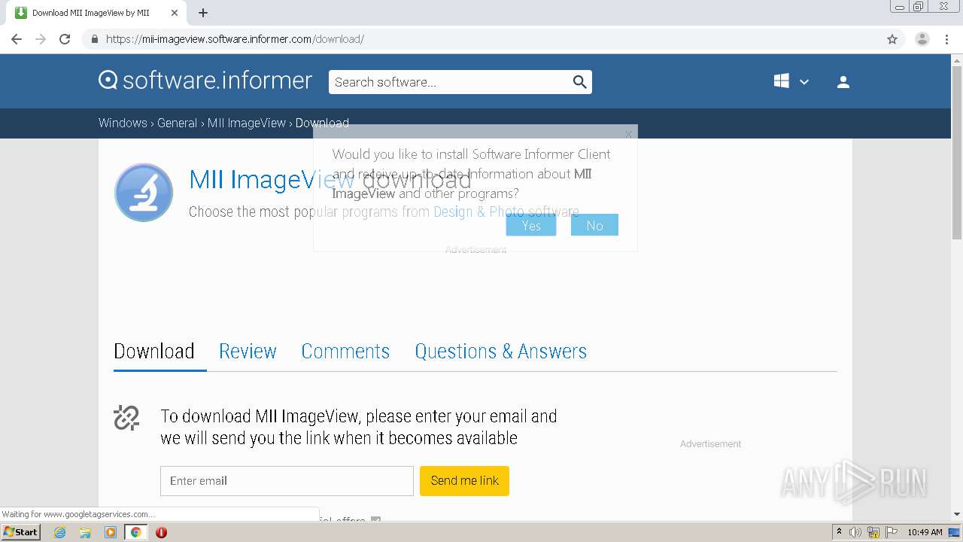Open the Windows Start button
963x542 pixels.
(20, 532)
